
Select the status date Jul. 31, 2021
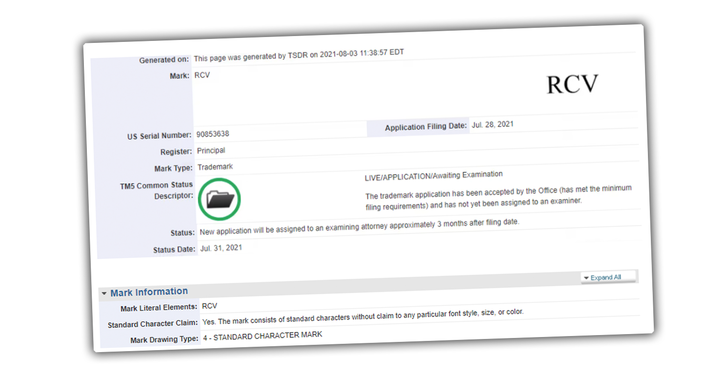[221, 248]
